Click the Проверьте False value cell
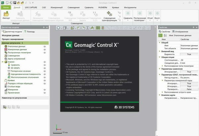199x136 pixels. coord(189,89)
